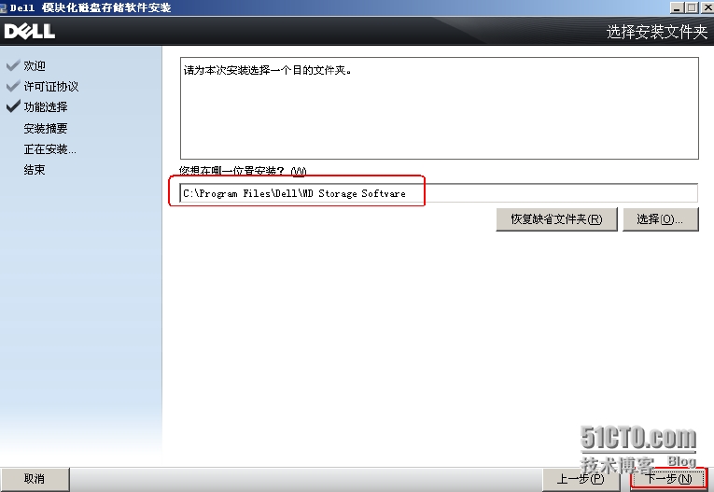Screen dimensions: 714x492
Task: Minimize the installer window
Action: click(x=677, y=7)
